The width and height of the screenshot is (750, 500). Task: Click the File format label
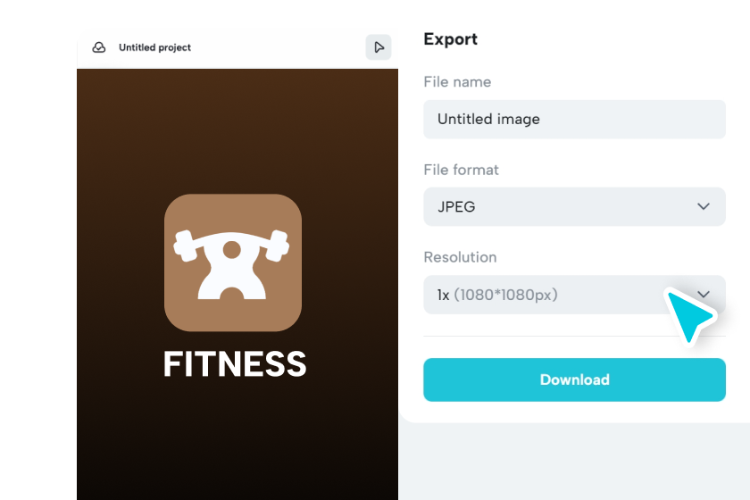(x=461, y=170)
